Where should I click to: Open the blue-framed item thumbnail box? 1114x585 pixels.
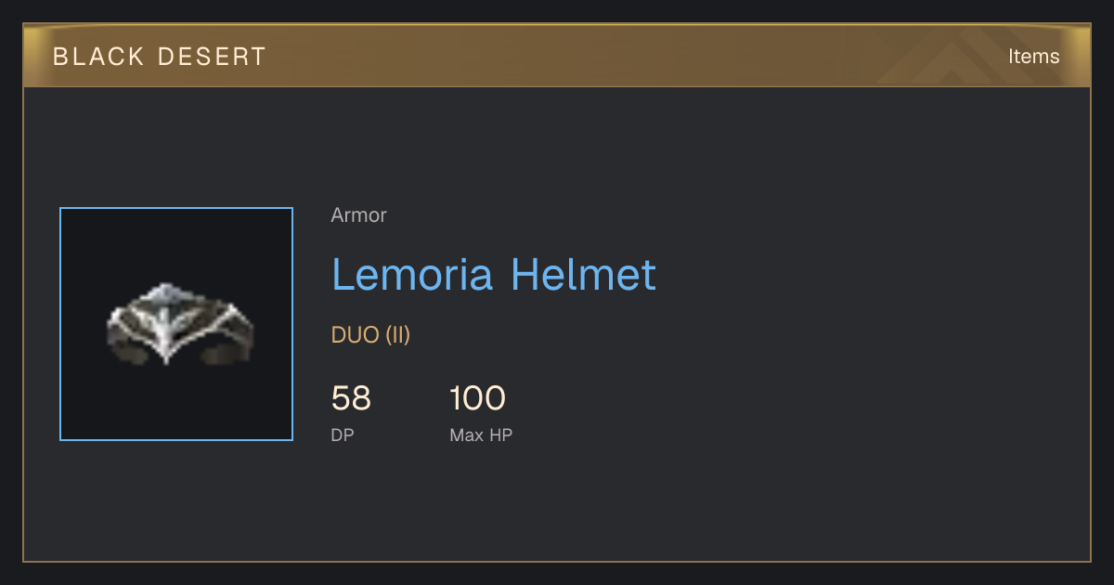coord(176,324)
